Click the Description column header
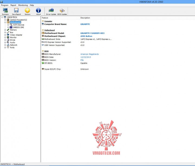This screenshot has width=195, height=166. (97, 18)
